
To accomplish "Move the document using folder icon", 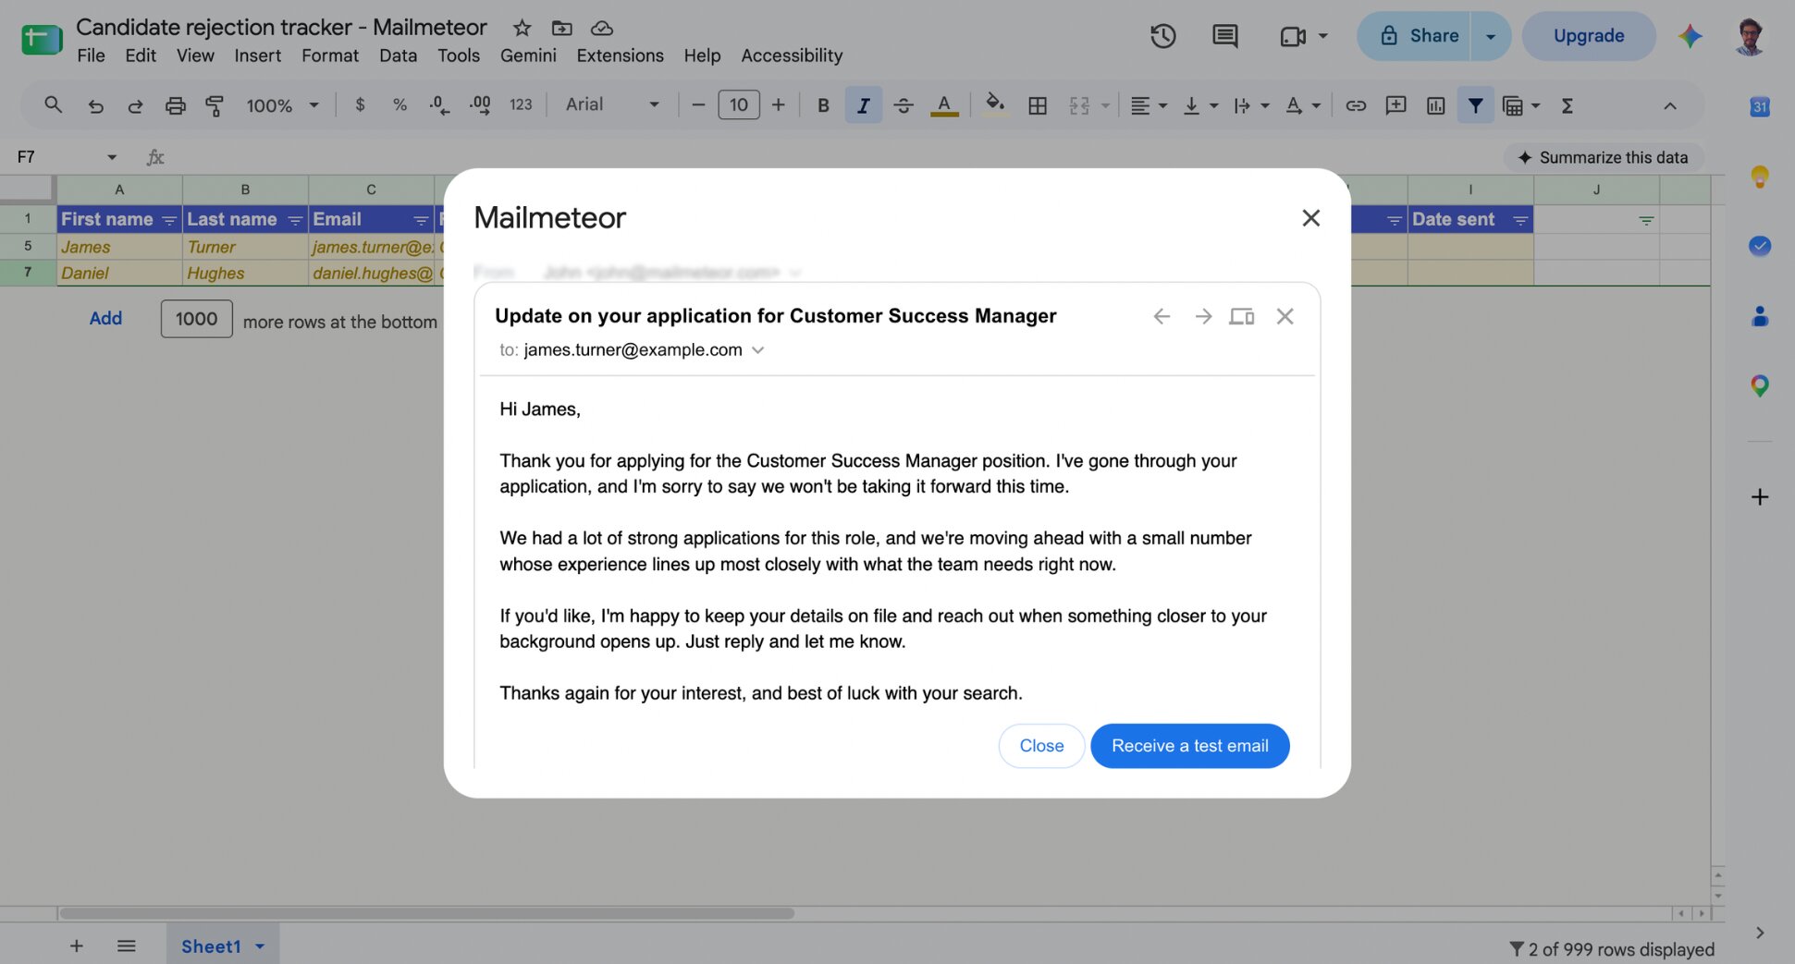I will [561, 28].
